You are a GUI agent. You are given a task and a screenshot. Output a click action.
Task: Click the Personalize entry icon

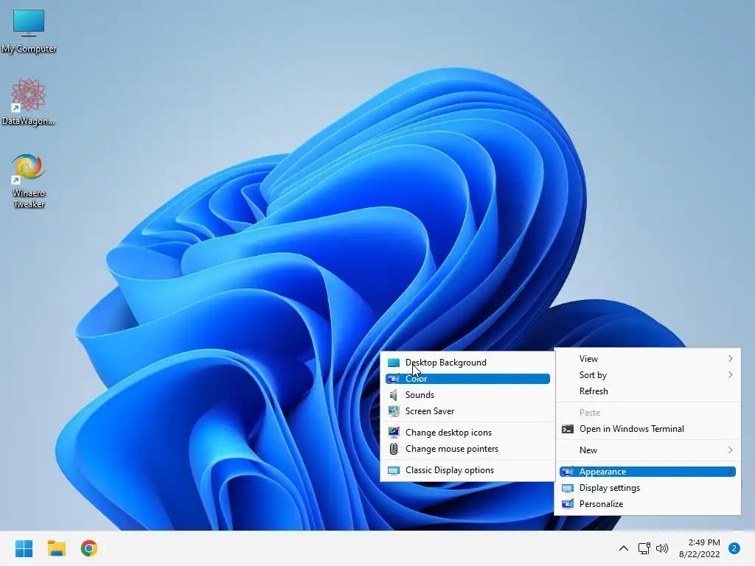pyautogui.click(x=568, y=504)
